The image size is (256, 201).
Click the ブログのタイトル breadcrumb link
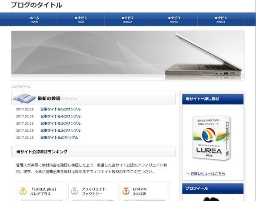click(21, 87)
